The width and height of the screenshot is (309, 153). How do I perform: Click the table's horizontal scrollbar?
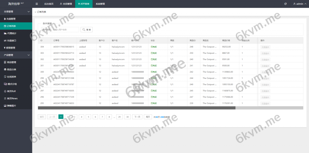[136, 108]
